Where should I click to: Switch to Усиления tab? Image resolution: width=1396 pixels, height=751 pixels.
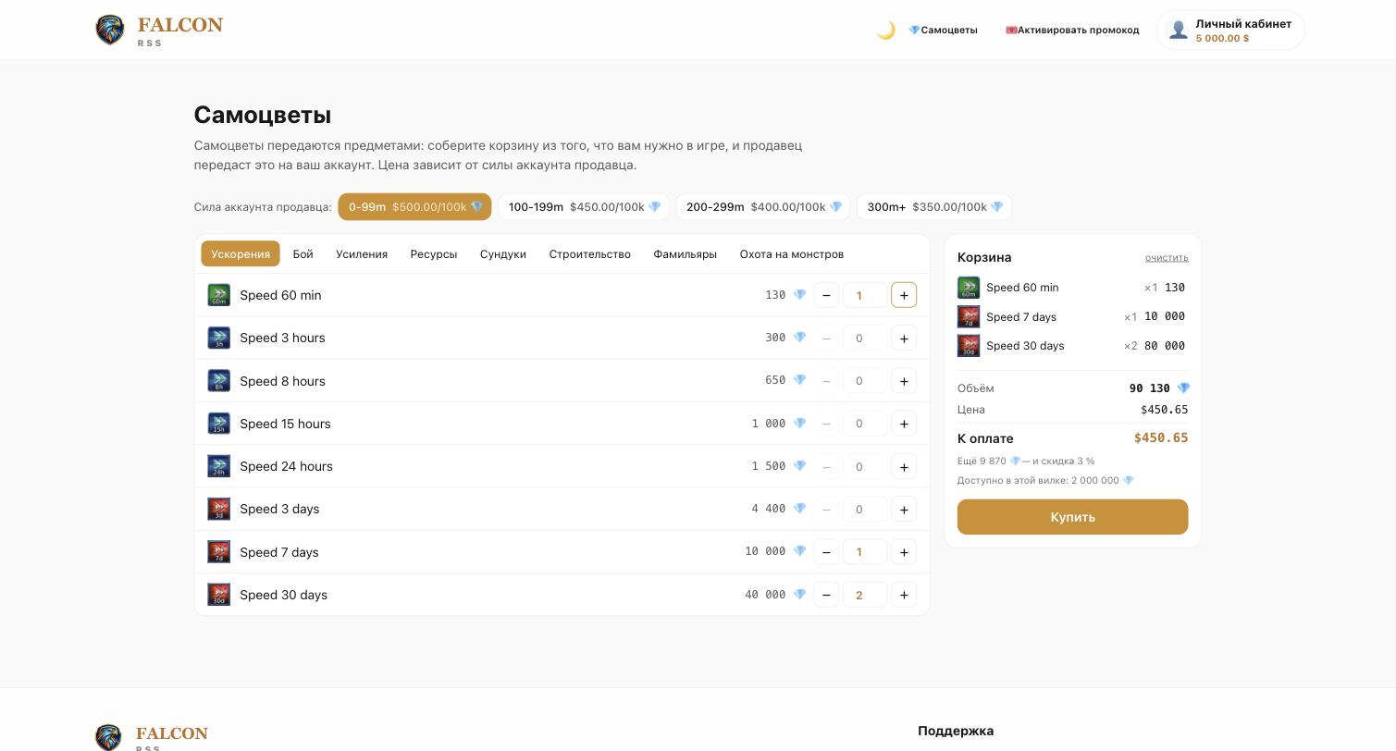(362, 254)
